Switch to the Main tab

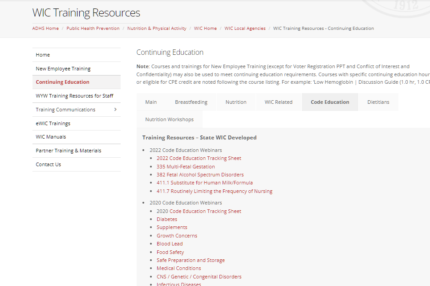pyautogui.click(x=151, y=102)
